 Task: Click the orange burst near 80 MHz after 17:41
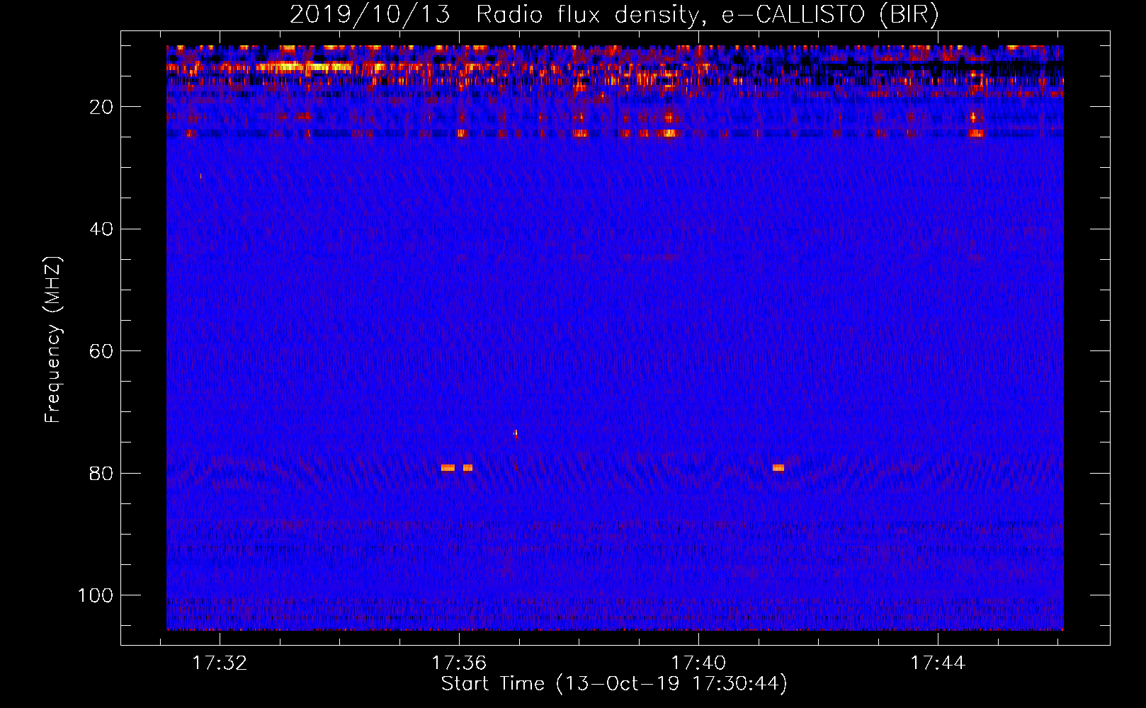(778, 468)
